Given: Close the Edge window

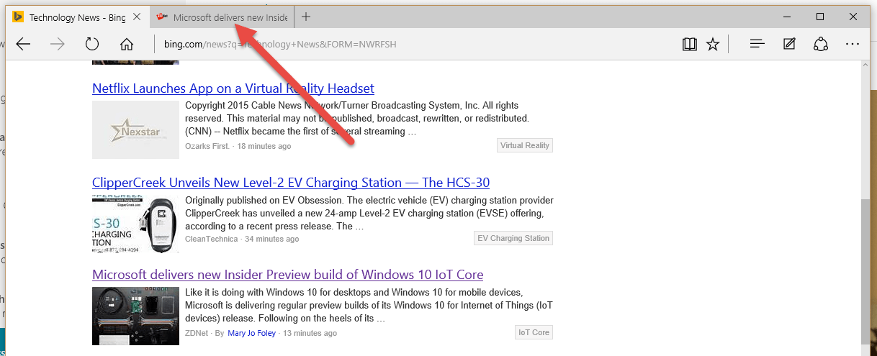Looking at the screenshot, I should tap(853, 17).
